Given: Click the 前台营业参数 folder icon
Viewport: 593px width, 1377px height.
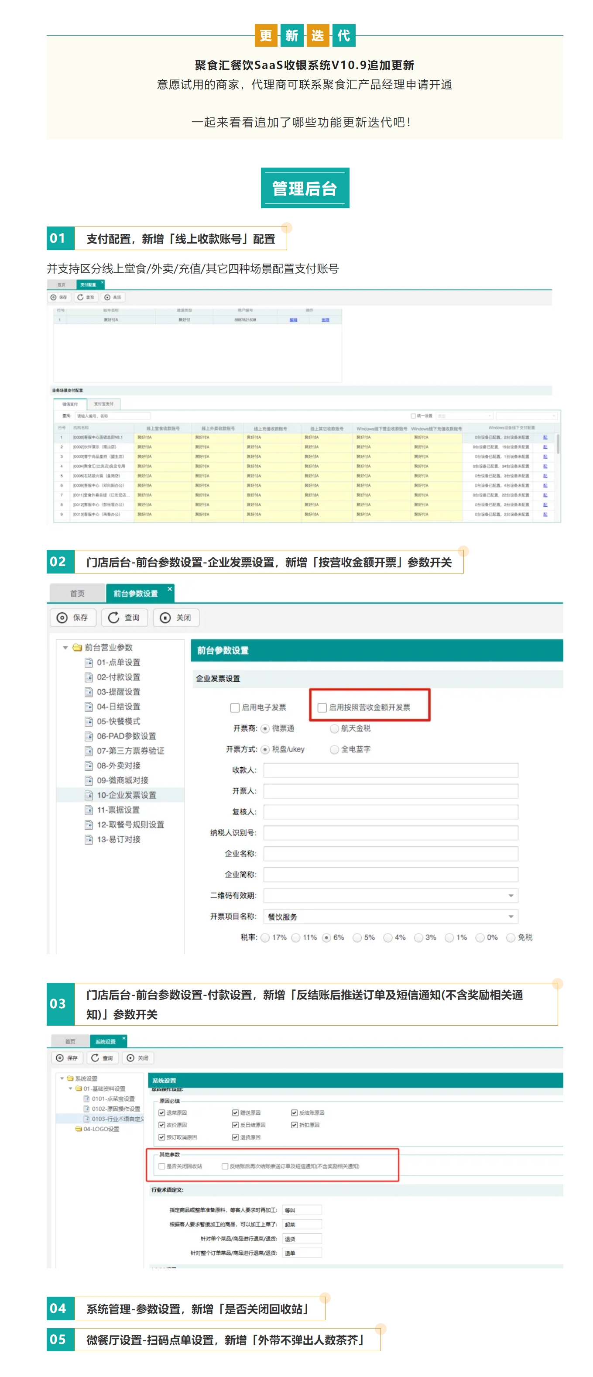Looking at the screenshot, I should pyautogui.click(x=78, y=647).
